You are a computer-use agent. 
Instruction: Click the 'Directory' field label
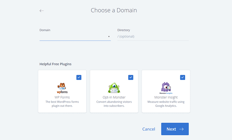point(124,30)
